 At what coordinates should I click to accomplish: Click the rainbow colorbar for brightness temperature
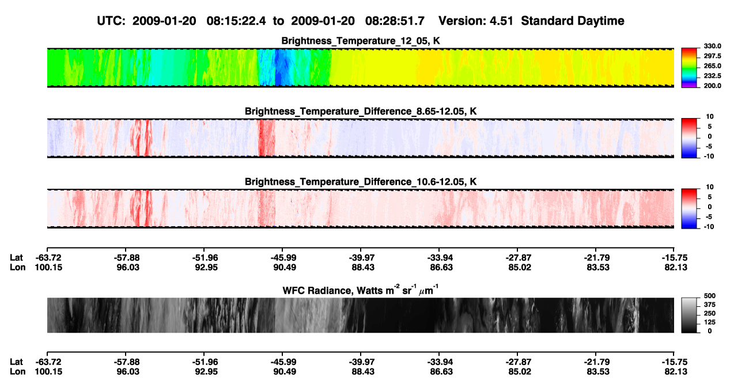(x=689, y=67)
